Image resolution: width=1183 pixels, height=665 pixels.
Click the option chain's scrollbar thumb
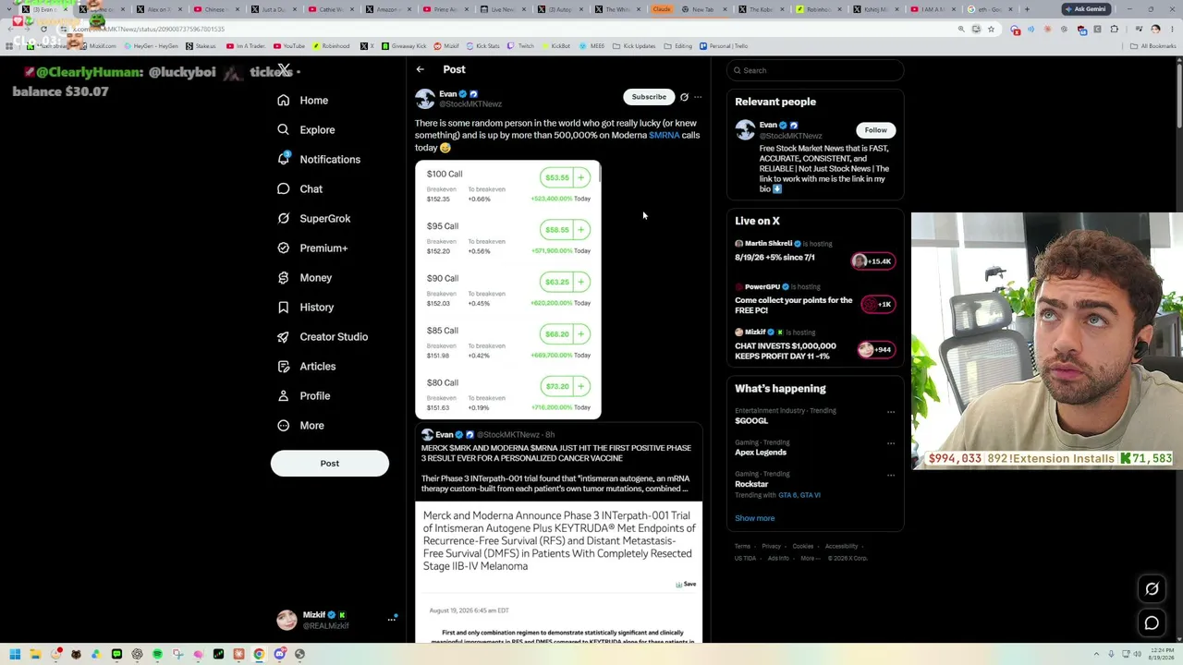click(x=600, y=172)
